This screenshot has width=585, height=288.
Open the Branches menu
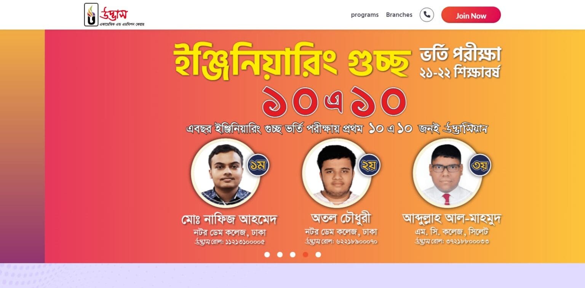pyautogui.click(x=399, y=15)
